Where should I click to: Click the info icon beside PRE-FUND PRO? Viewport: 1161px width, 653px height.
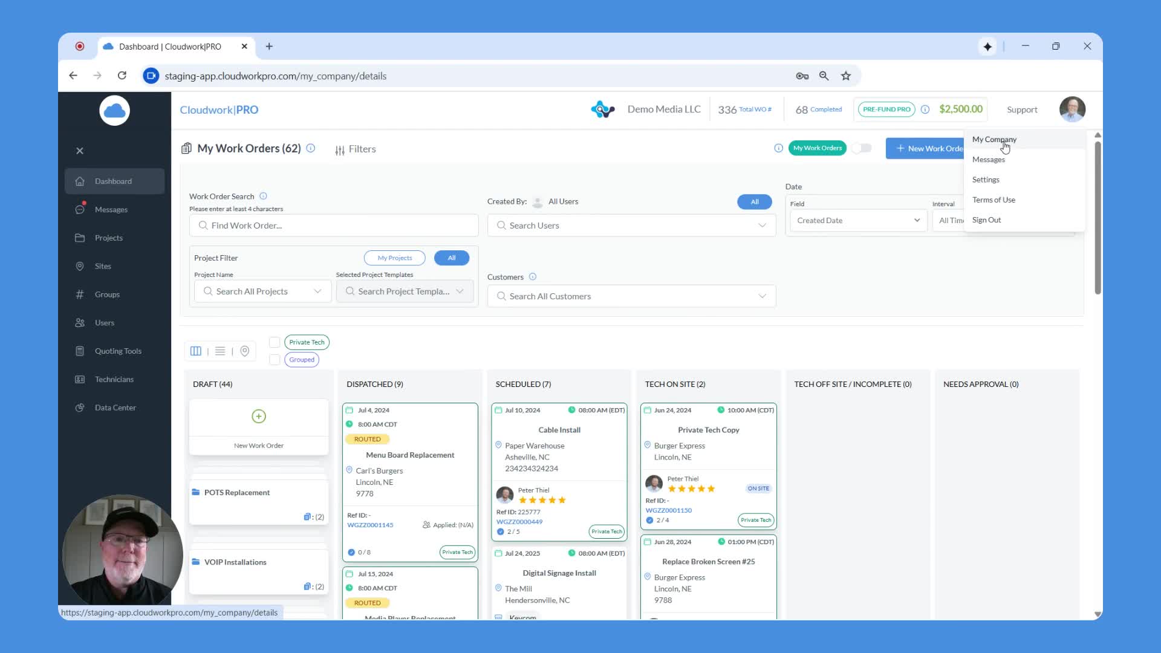coord(925,109)
